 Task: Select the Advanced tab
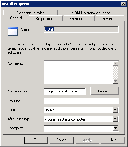(110, 19)
